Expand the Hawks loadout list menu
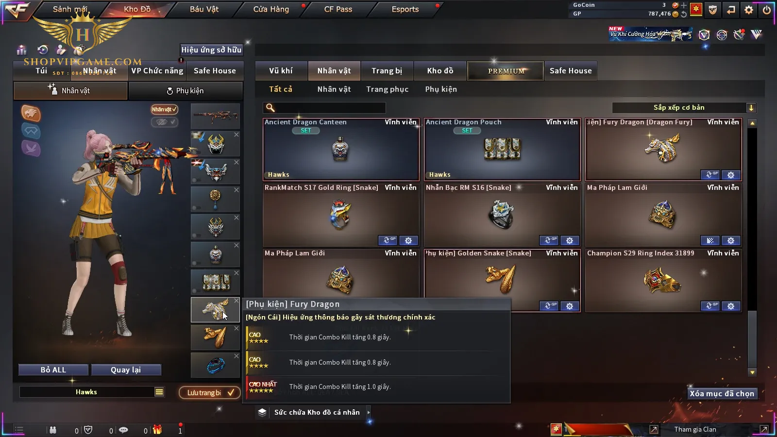The height and width of the screenshot is (437, 777). (x=159, y=392)
